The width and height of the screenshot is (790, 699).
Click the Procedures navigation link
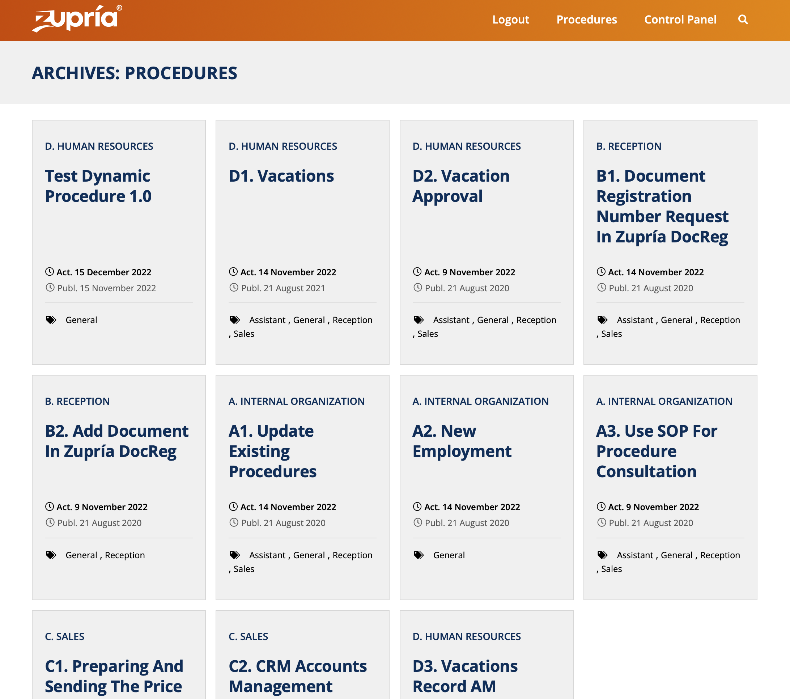(586, 19)
